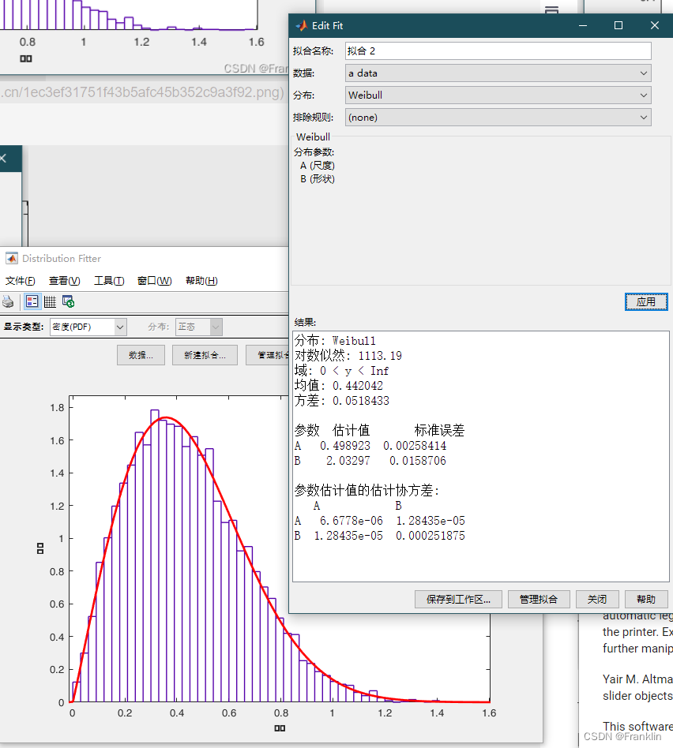Open the 工具(T) menu
The image size is (673, 748).
[x=109, y=281]
